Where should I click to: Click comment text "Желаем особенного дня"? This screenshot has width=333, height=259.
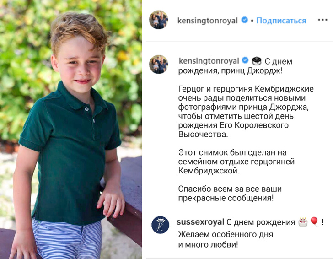(226, 234)
